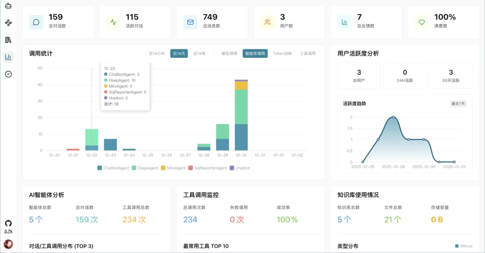Click the 21个 文件总数 value

(393, 220)
